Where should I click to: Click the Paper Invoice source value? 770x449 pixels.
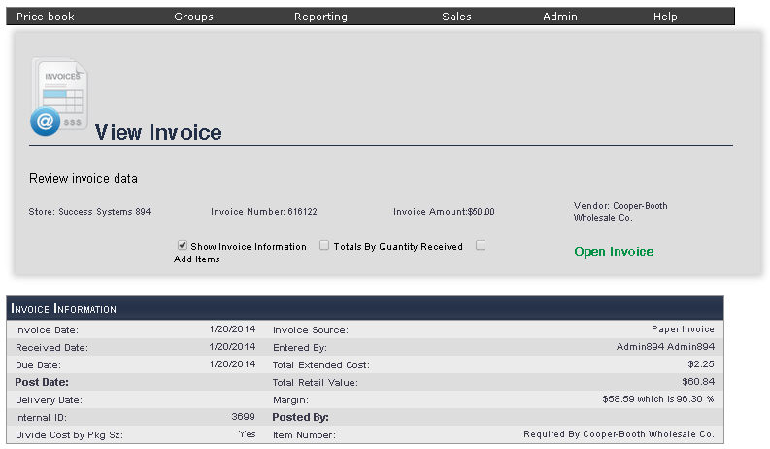(683, 329)
